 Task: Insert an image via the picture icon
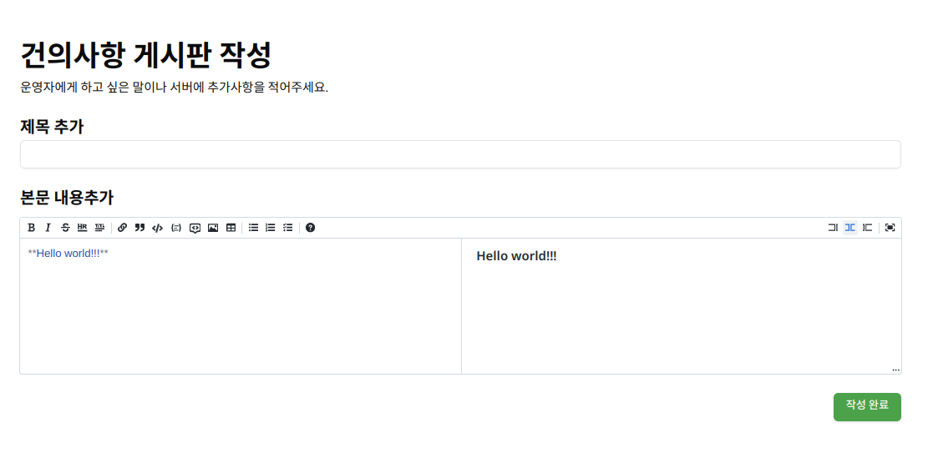[x=213, y=228]
